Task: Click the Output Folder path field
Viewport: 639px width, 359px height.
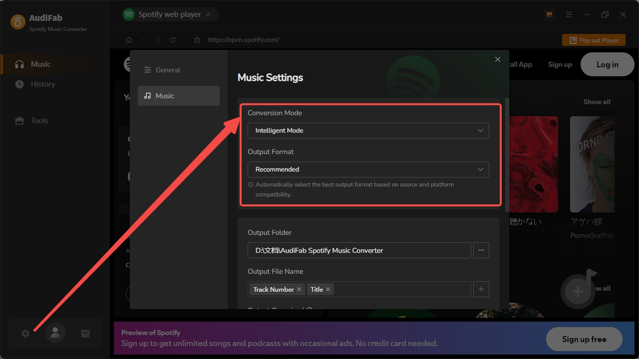Action: point(359,250)
